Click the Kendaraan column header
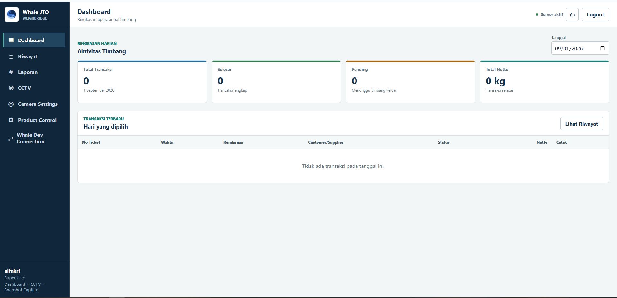Image resolution: width=617 pixels, height=298 pixels. click(x=233, y=142)
